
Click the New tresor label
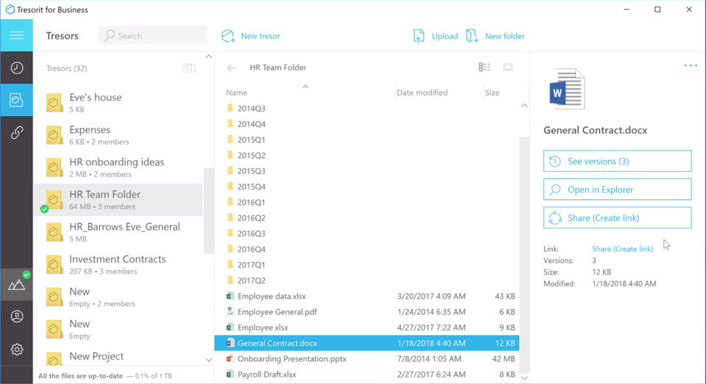(x=260, y=36)
